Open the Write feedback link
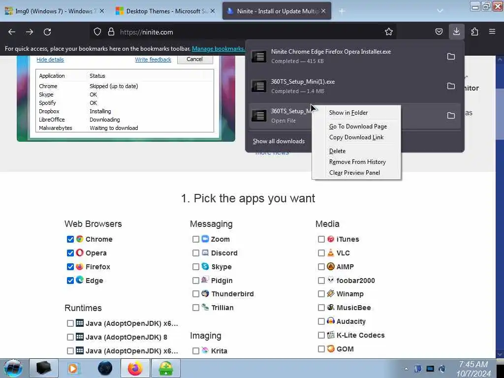Image resolution: width=504 pixels, height=378 pixels. 153,60
